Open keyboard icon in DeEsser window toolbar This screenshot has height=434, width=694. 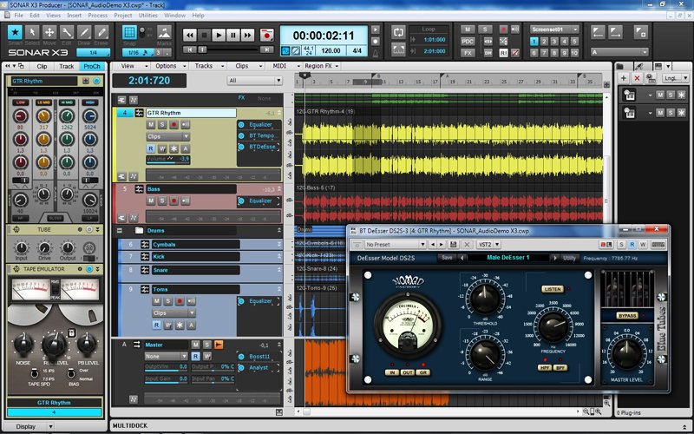pos(658,245)
